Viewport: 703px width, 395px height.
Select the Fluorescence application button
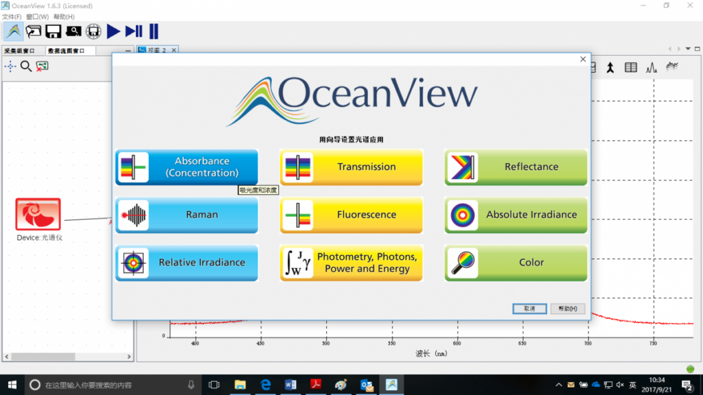[351, 215]
